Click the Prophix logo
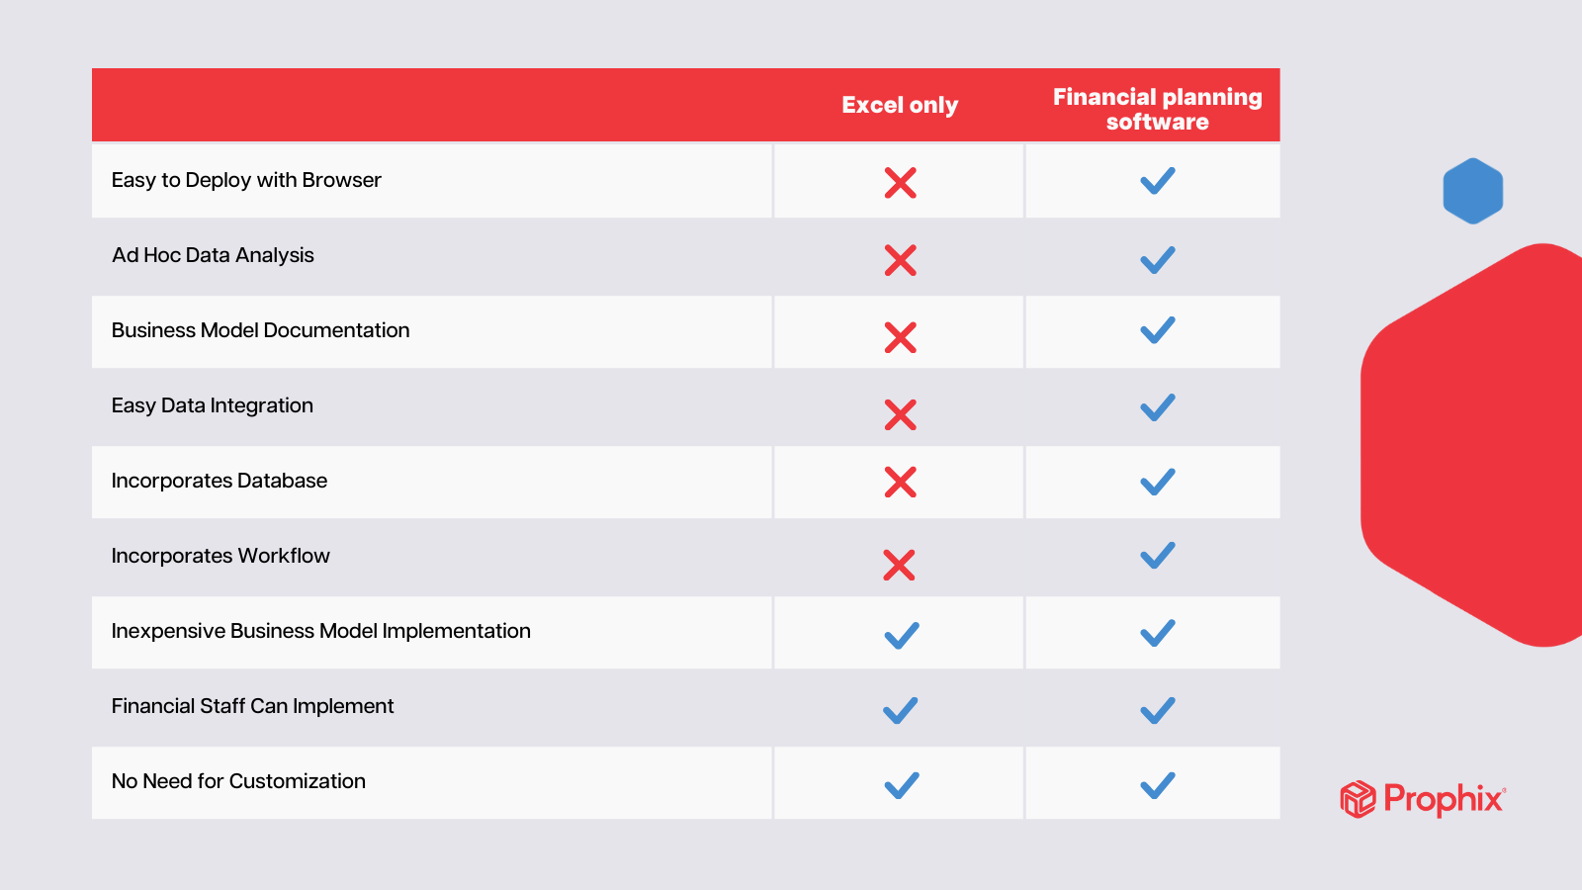Screen dimensions: 1582x890 tap(1423, 799)
